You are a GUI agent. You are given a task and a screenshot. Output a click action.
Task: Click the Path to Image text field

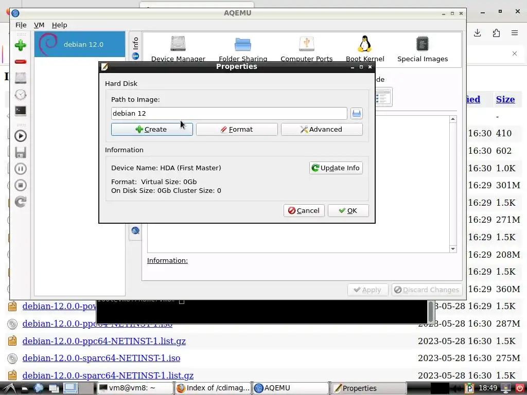point(229,113)
